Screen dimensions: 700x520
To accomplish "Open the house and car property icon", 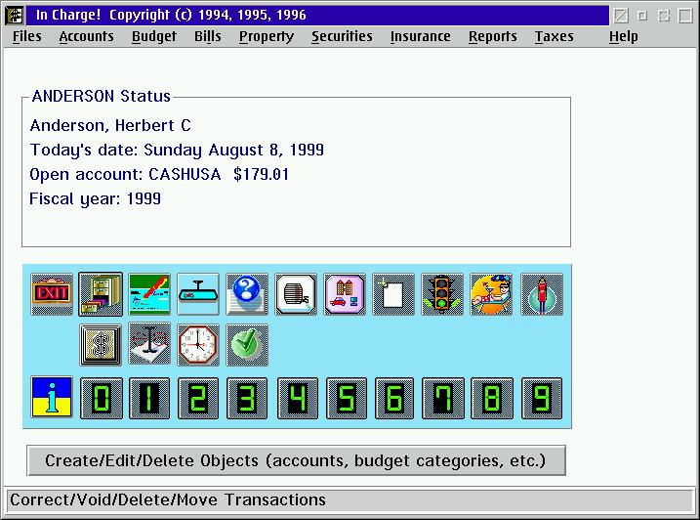I will point(345,294).
